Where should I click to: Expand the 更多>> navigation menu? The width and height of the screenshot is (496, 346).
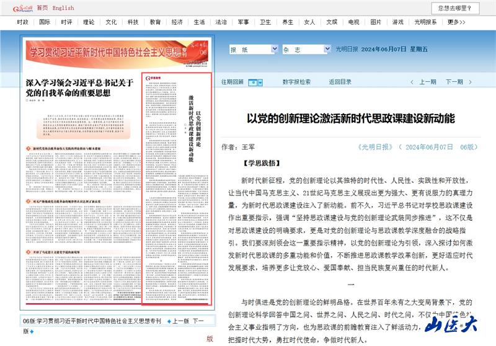(457, 22)
